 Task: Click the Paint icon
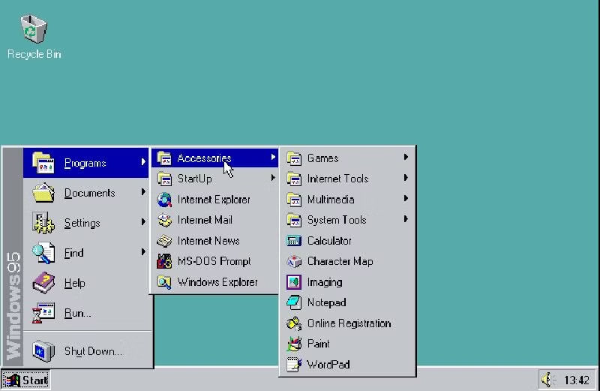pyautogui.click(x=294, y=344)
